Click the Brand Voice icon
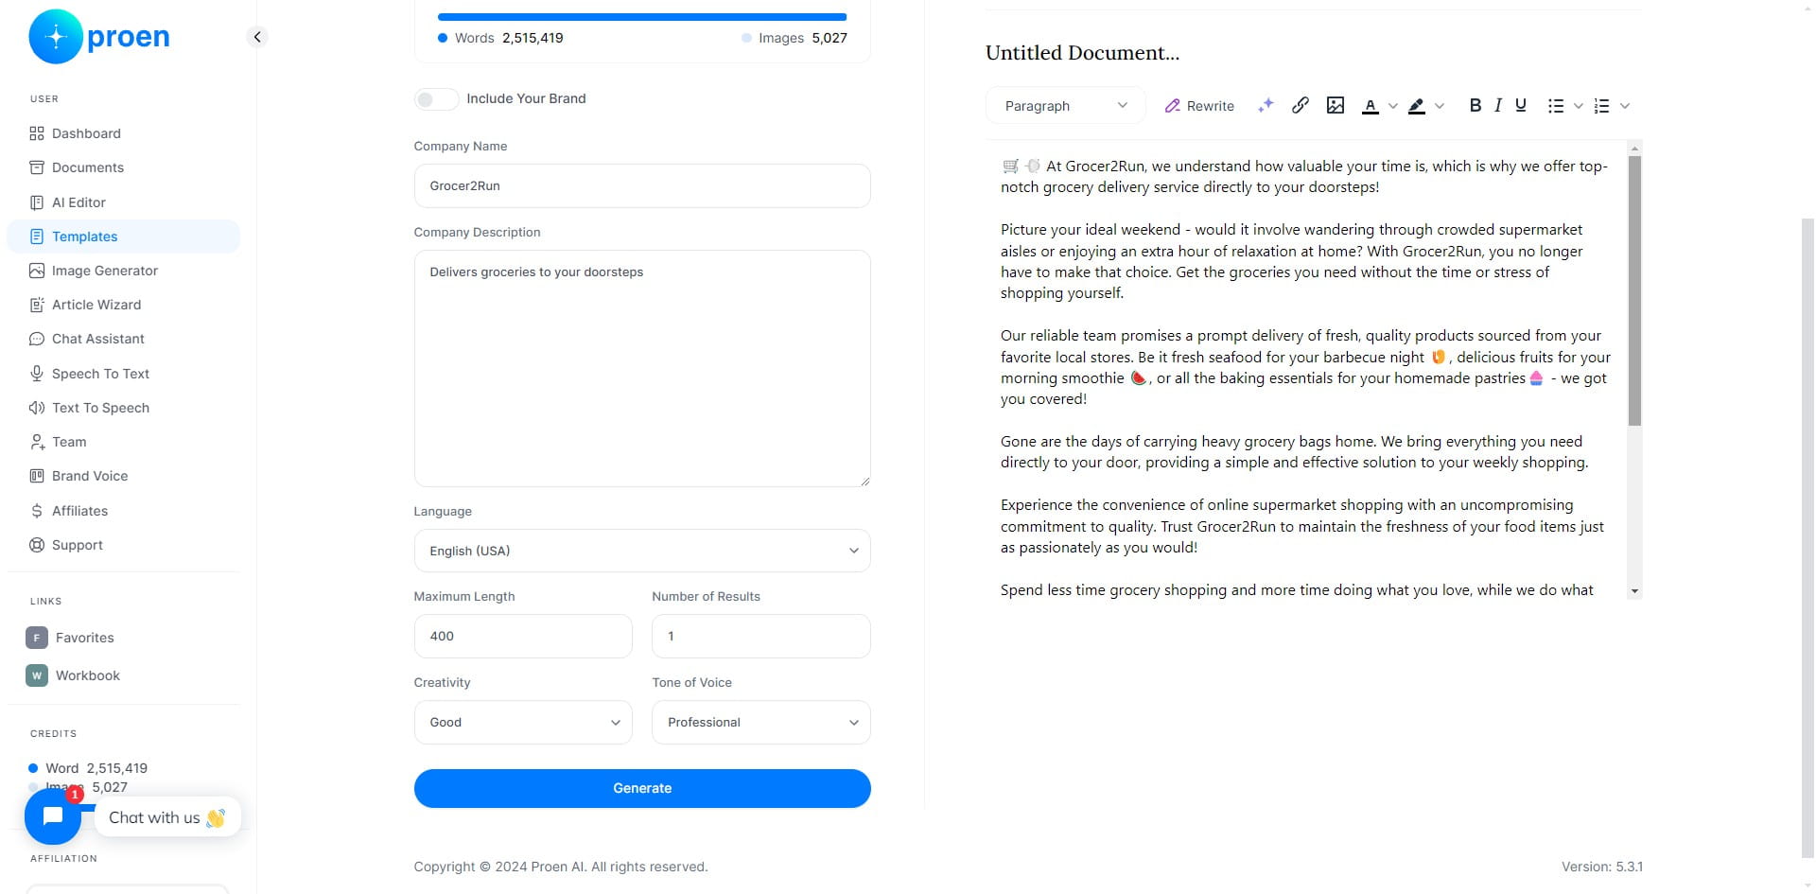Screen dimensions: 1816x894 pos(37,476)
